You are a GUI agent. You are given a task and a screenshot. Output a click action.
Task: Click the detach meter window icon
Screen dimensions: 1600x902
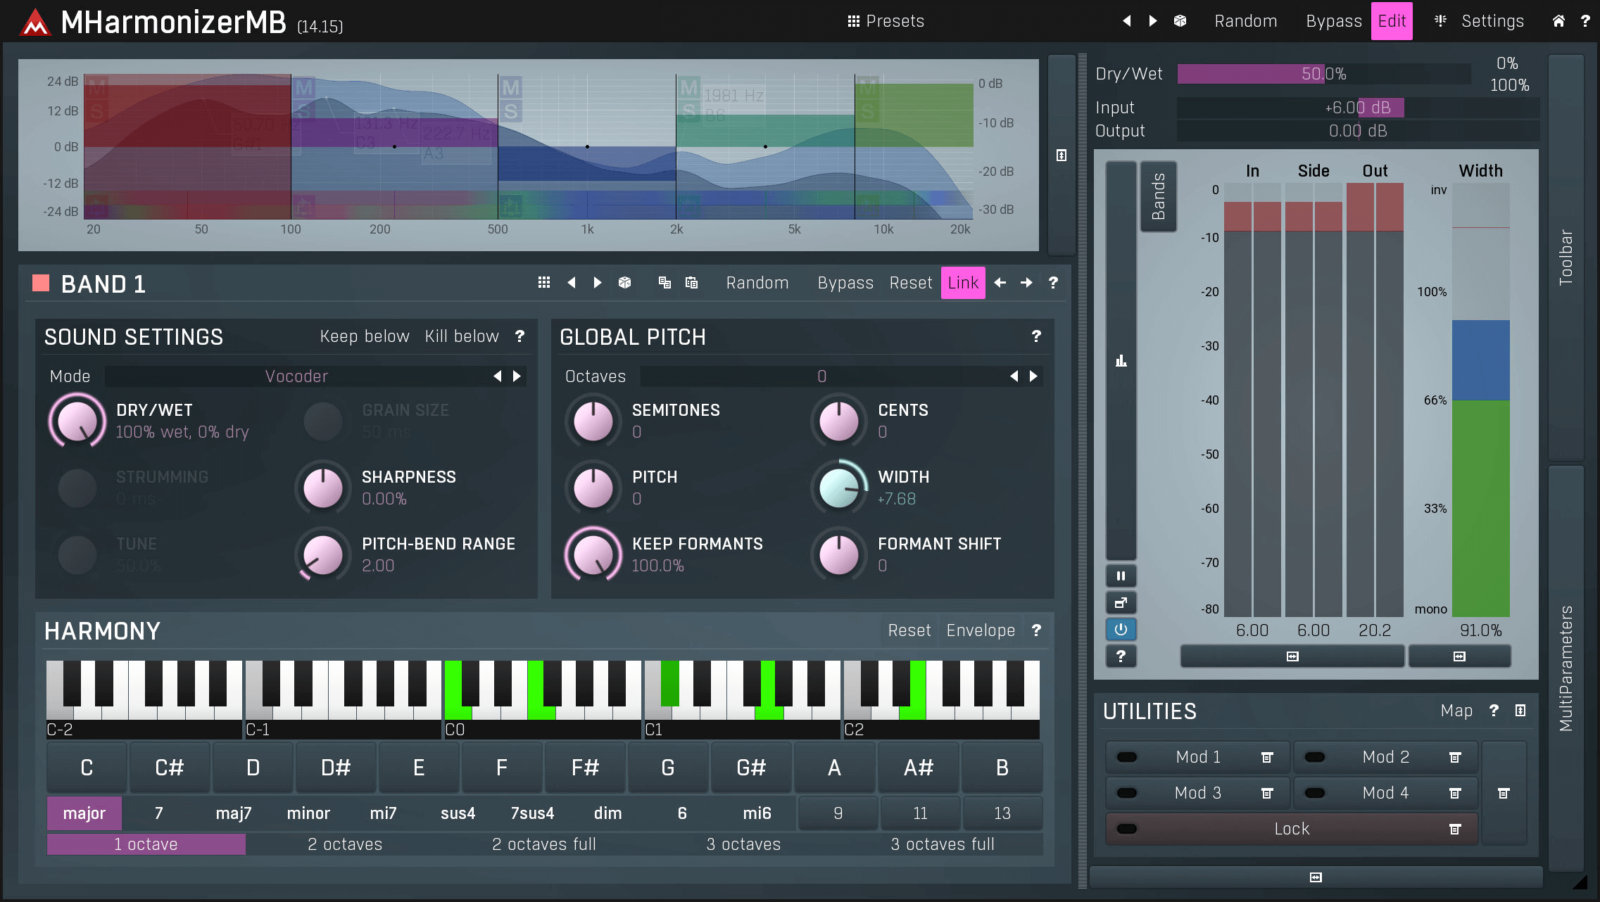pyautogui.click(x=1121, y=603)
